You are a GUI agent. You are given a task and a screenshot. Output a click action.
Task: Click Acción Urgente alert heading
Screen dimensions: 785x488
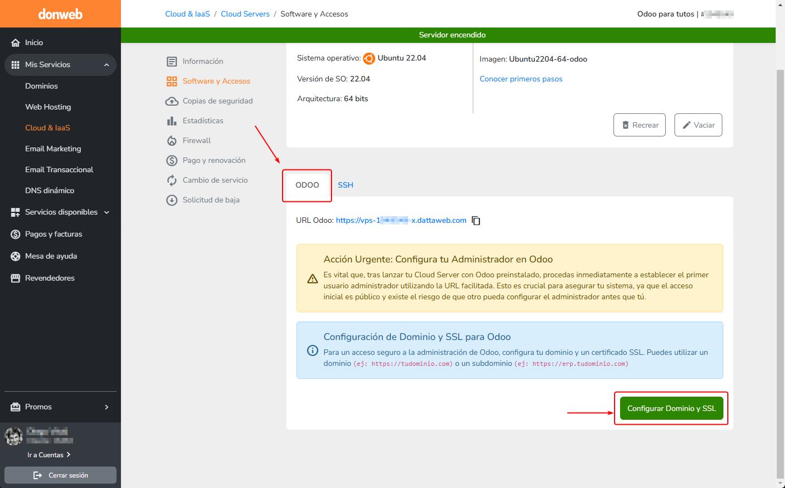[438, 259]
